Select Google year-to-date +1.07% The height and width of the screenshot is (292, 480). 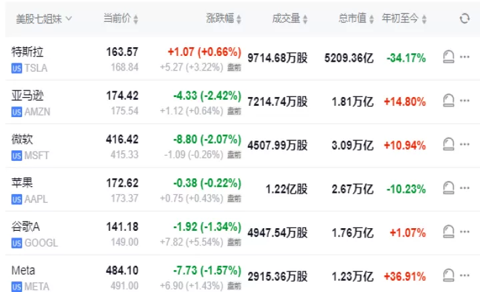(407, 232)
